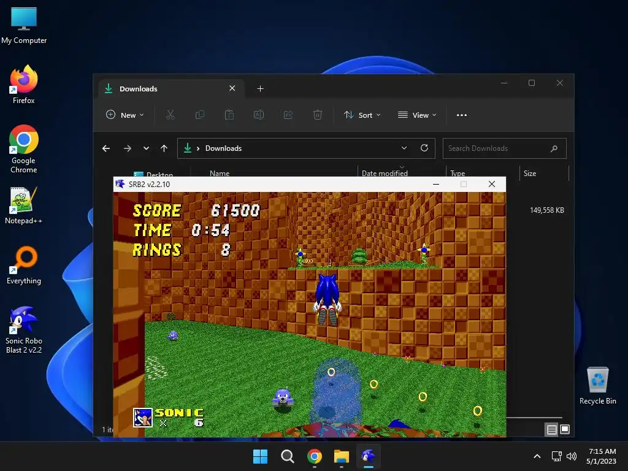
Task: Sort by Type column header
Action: click(x=458, y=174)
